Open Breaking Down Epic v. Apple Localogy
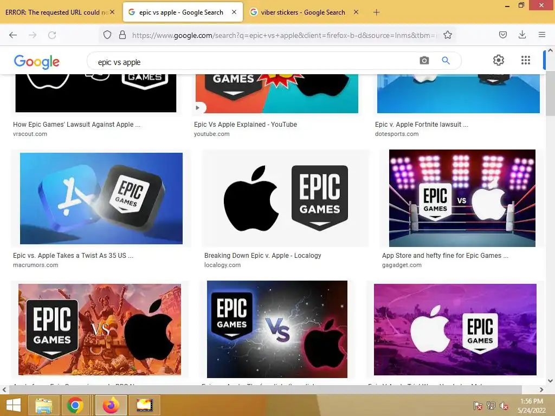This screenshot has width=555, height=416. pos(263,256)
